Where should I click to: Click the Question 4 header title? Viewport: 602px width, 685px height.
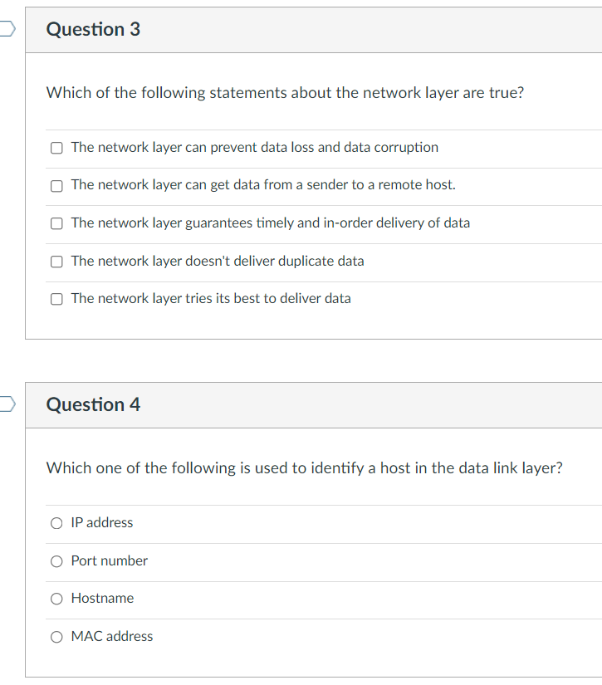pyautogui.click(x=93, y=404)
